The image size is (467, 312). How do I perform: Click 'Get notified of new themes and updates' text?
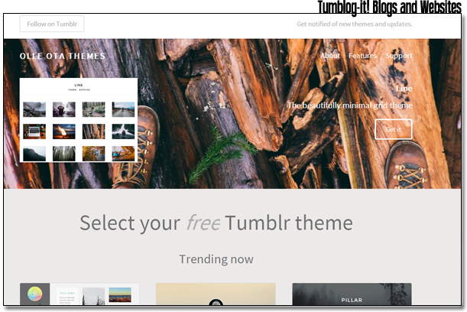[x=355, y=24]
